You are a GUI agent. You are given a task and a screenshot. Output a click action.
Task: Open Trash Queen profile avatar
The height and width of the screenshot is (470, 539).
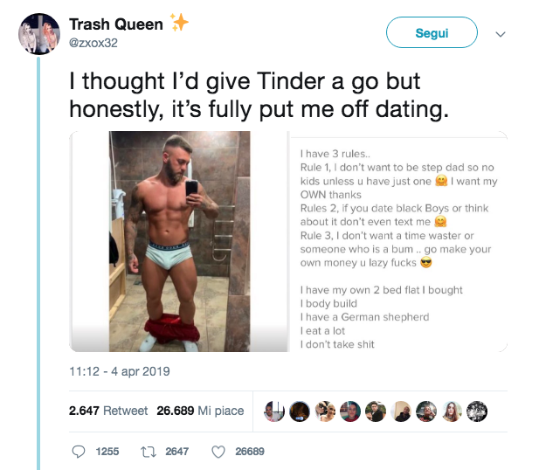(x=39, y=34)
